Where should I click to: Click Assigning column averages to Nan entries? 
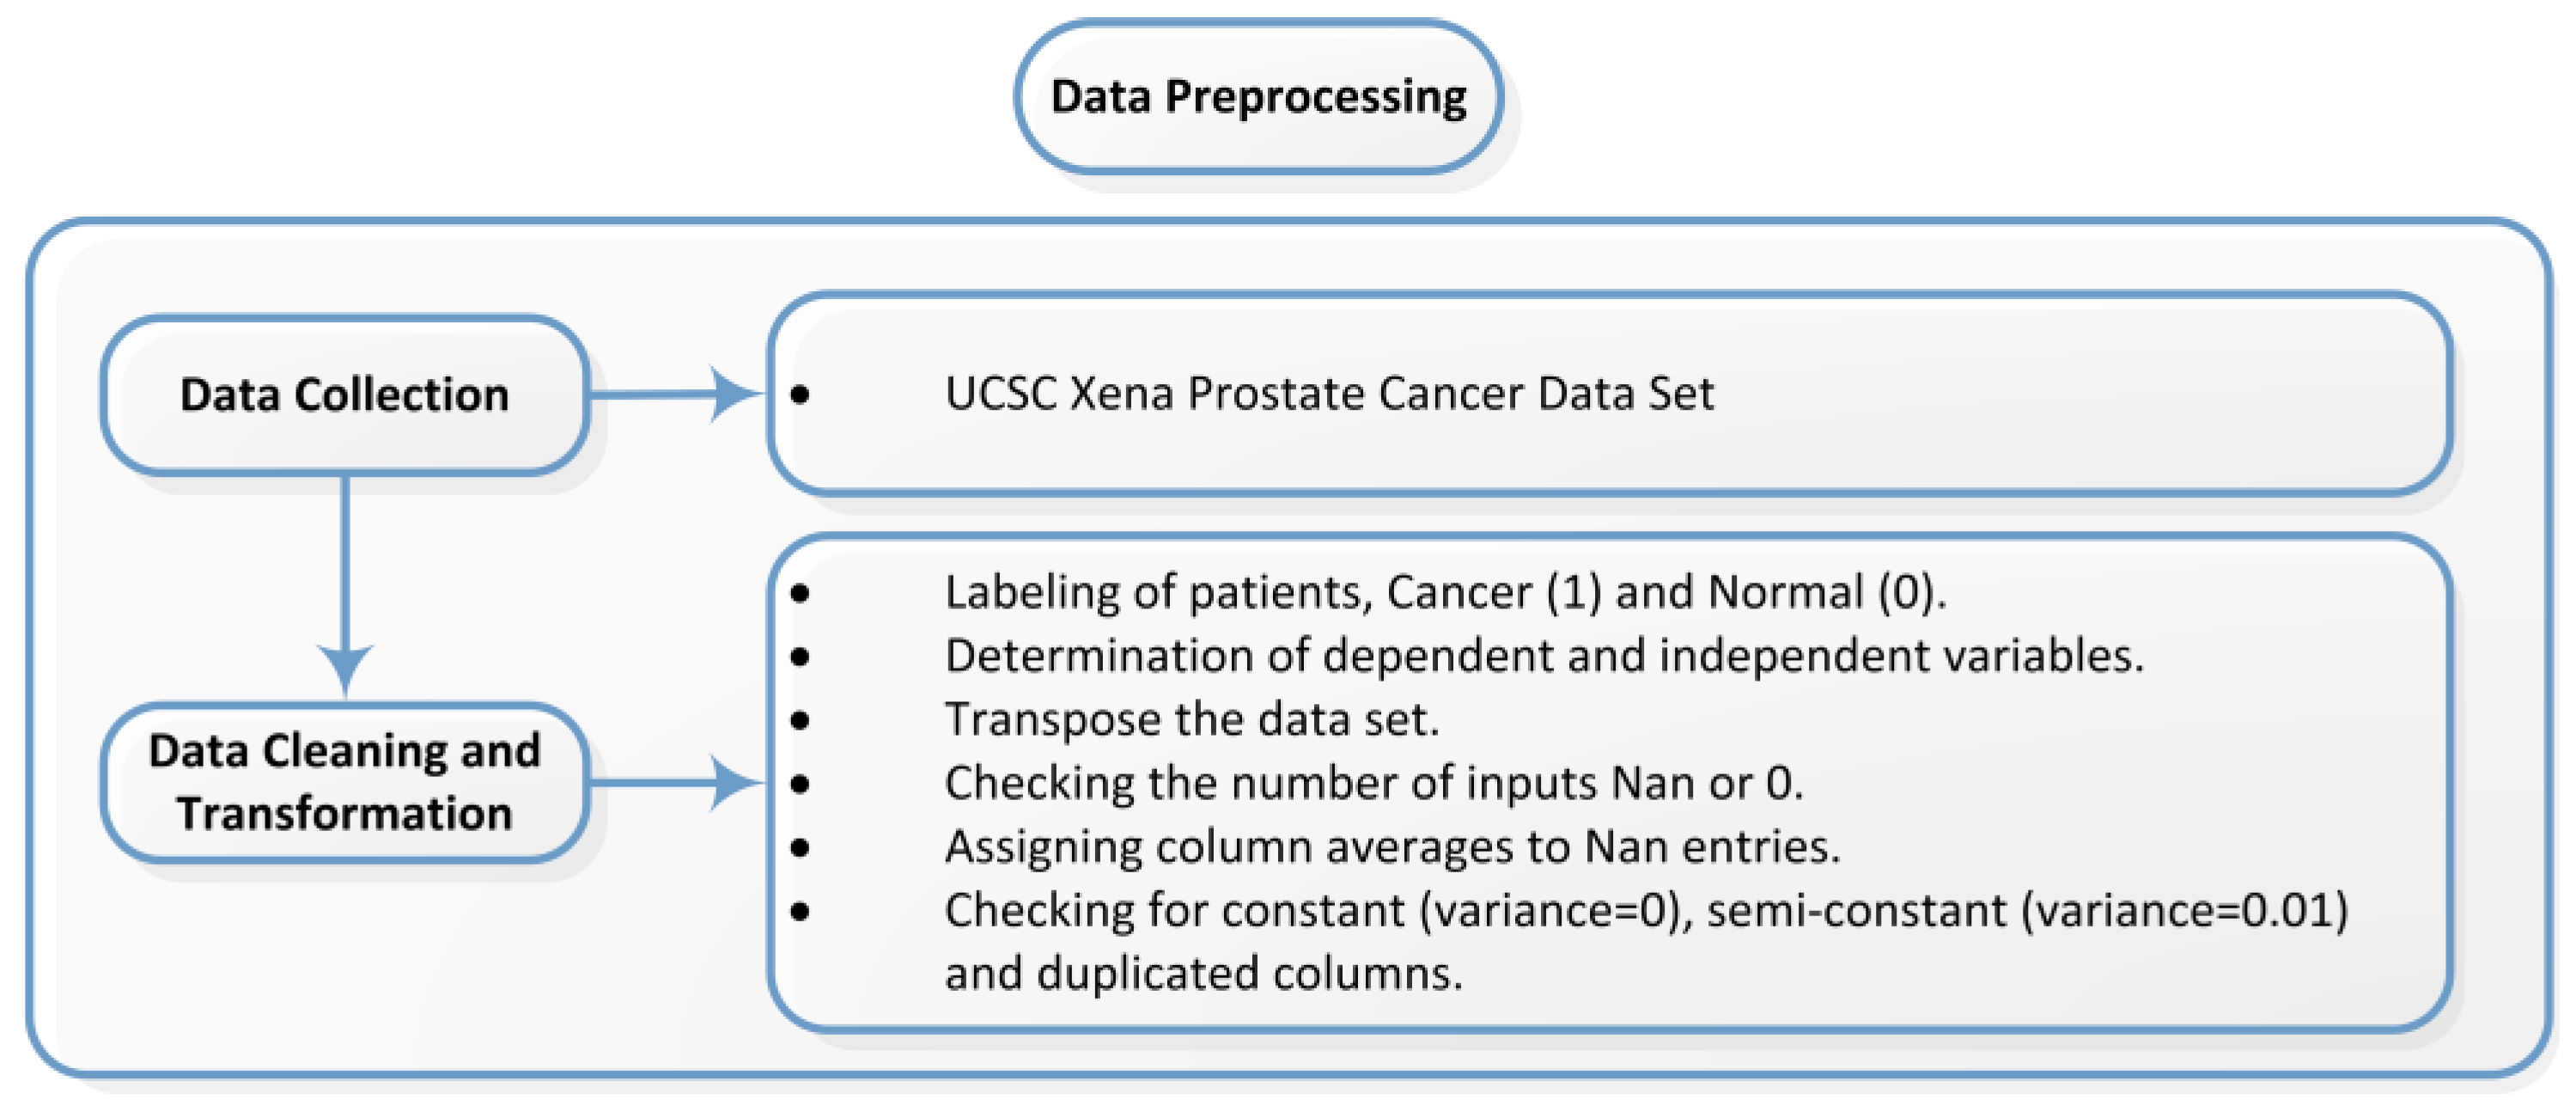tap(1392, 846)
